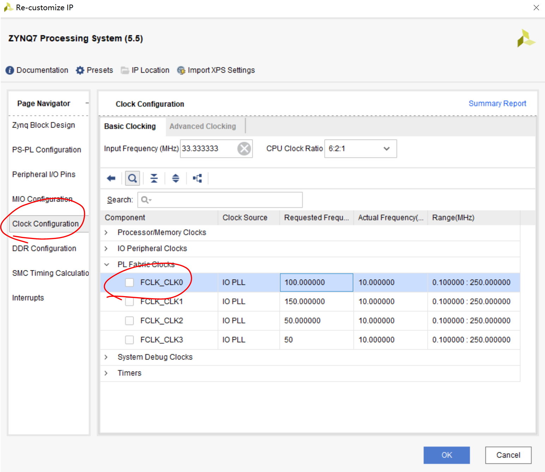Open the CPU Clock Ratio dropdown
This screenshot has width=545, height=472.
tap(360, 149)
